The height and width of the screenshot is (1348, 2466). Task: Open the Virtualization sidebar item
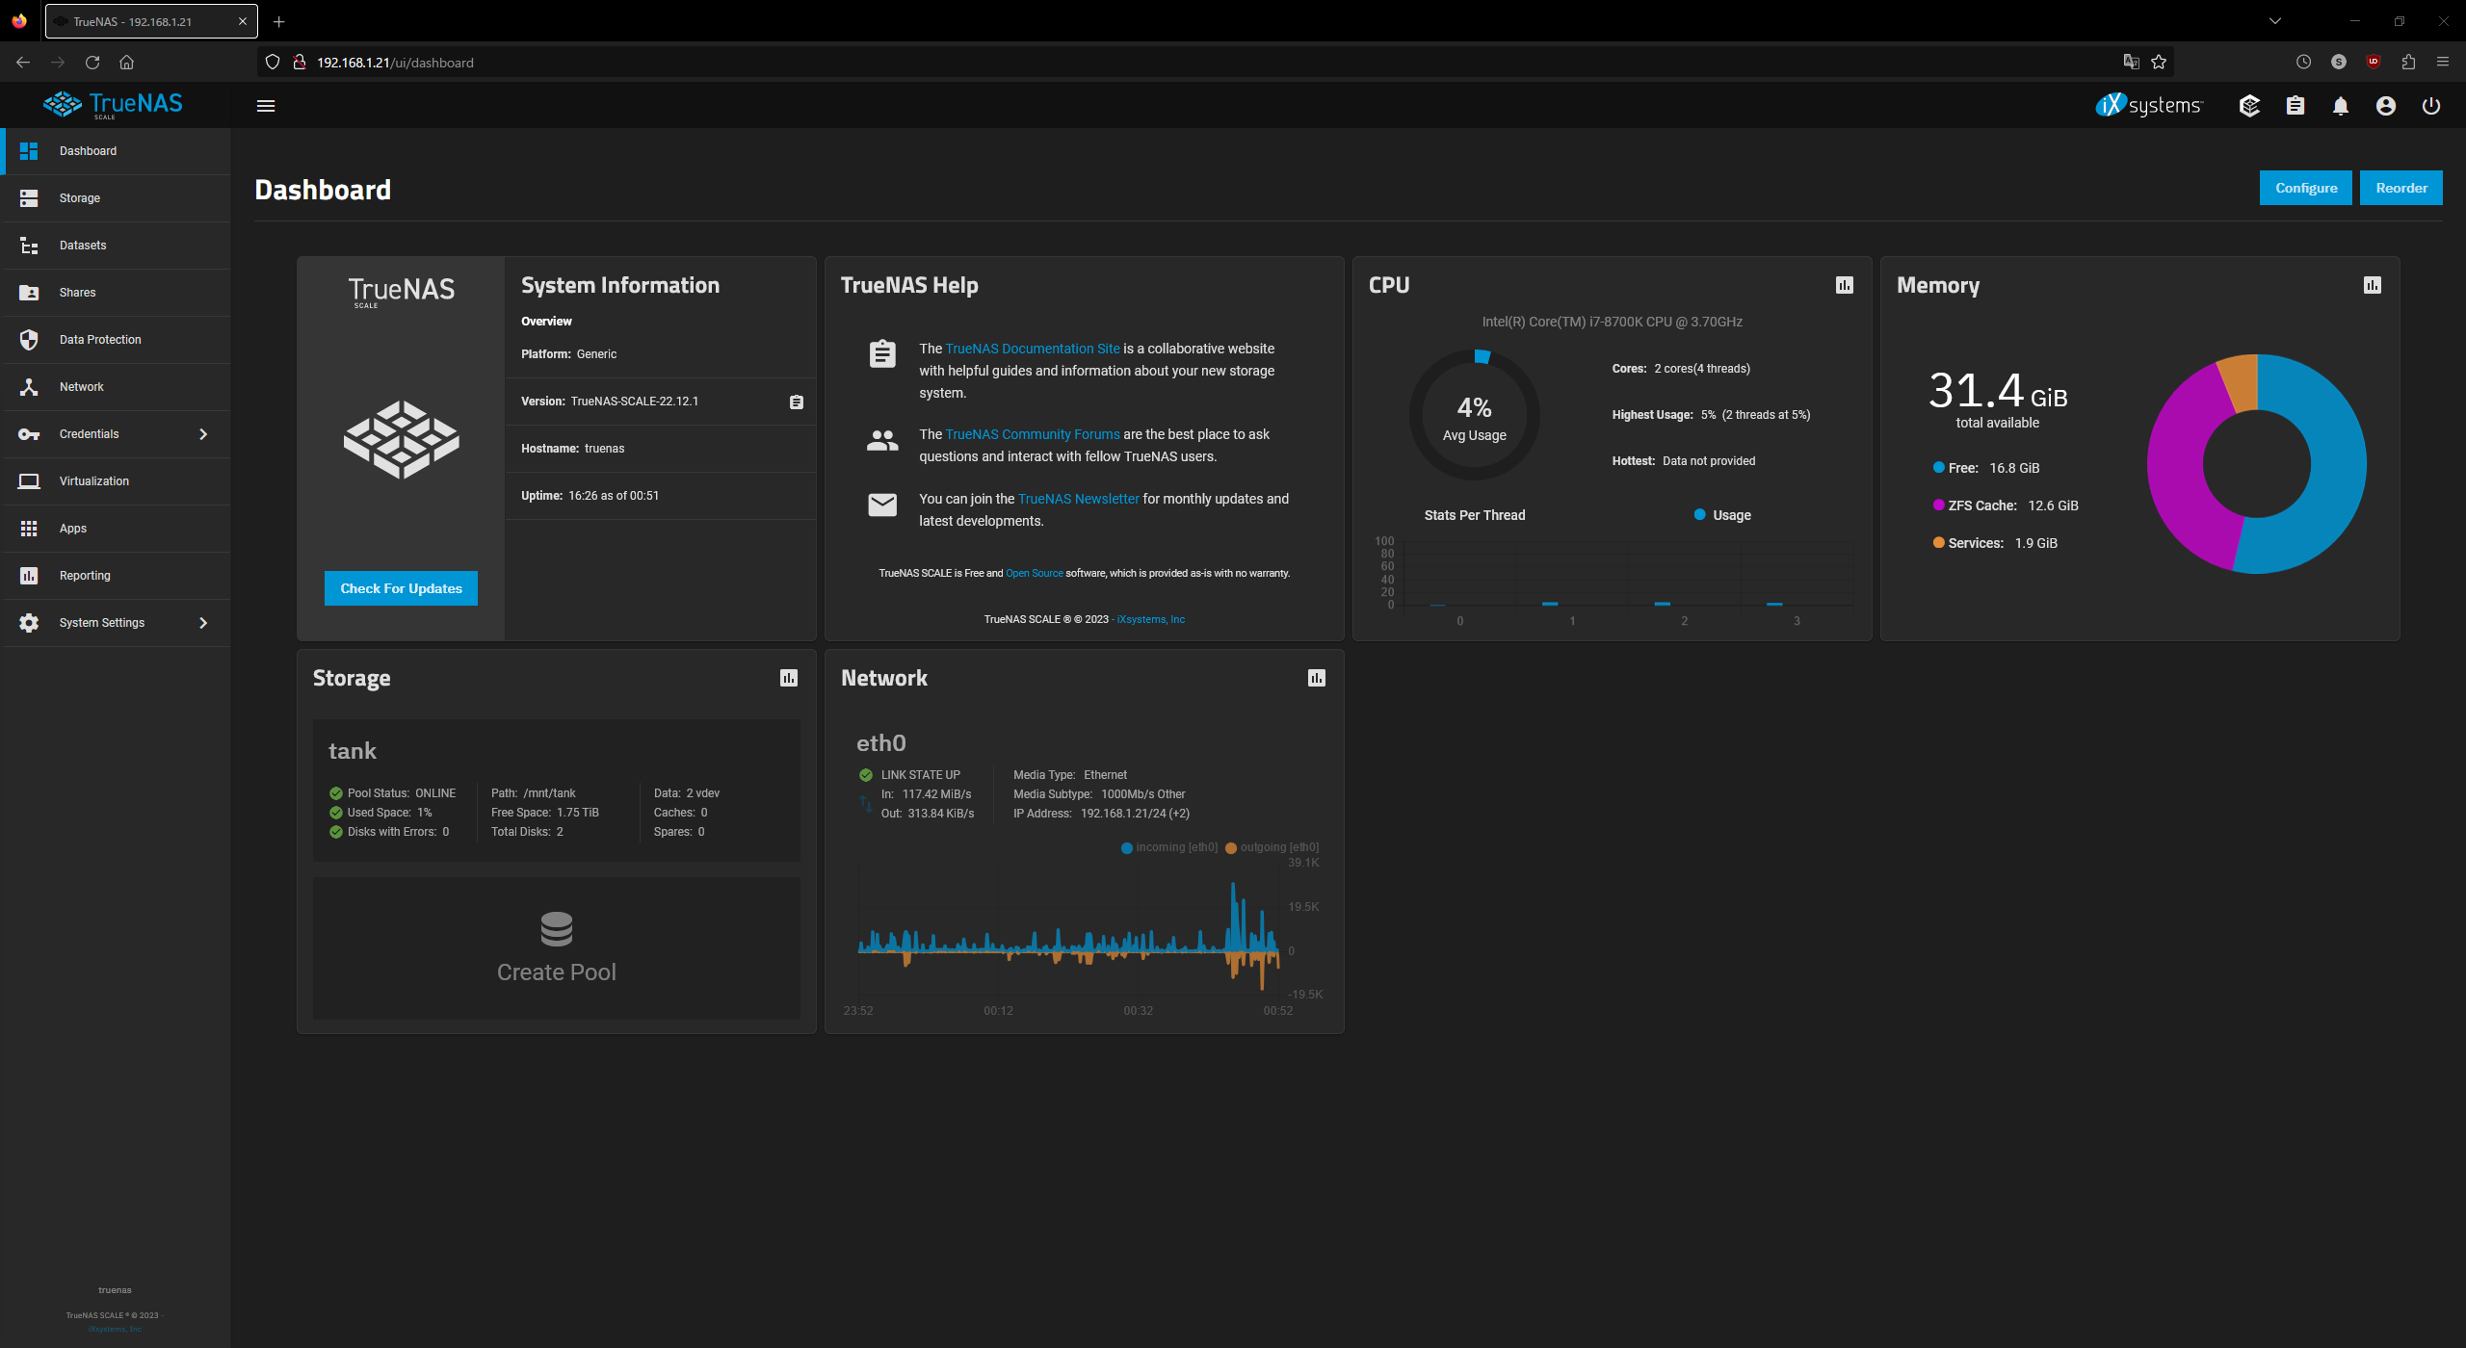point(93,481)
